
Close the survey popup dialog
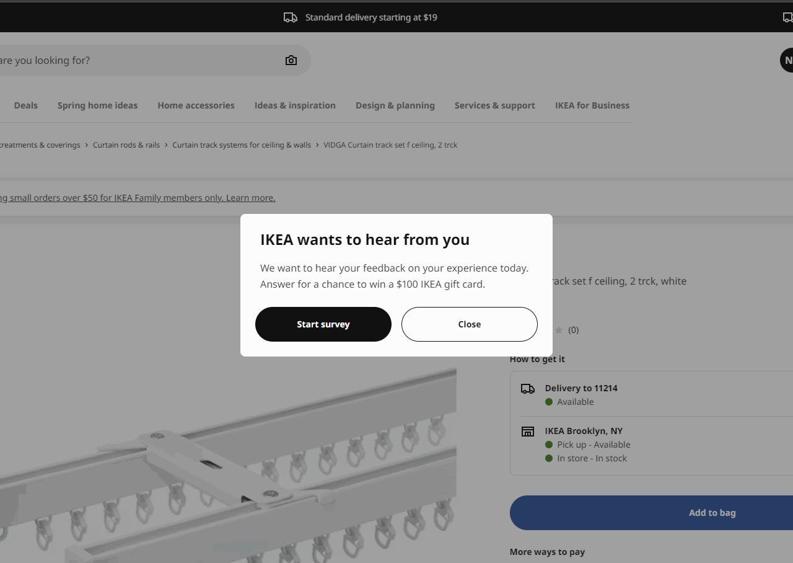click(x=469, y=324)
